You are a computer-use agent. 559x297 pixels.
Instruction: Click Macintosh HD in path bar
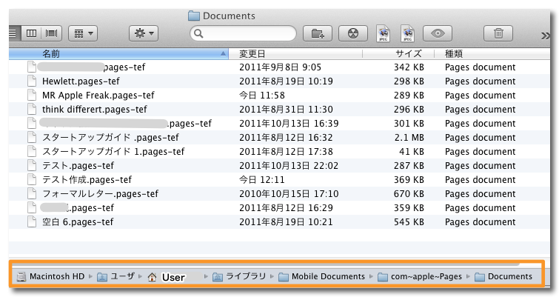pos(50,277)
